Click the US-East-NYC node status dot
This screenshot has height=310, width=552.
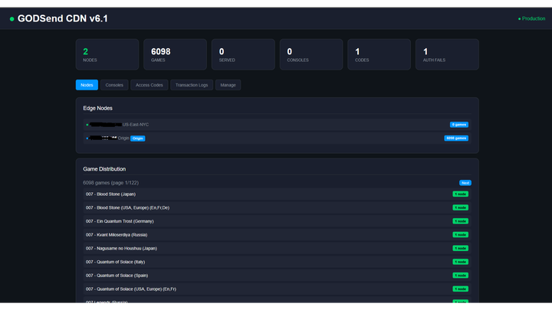[x=87, y=124]
